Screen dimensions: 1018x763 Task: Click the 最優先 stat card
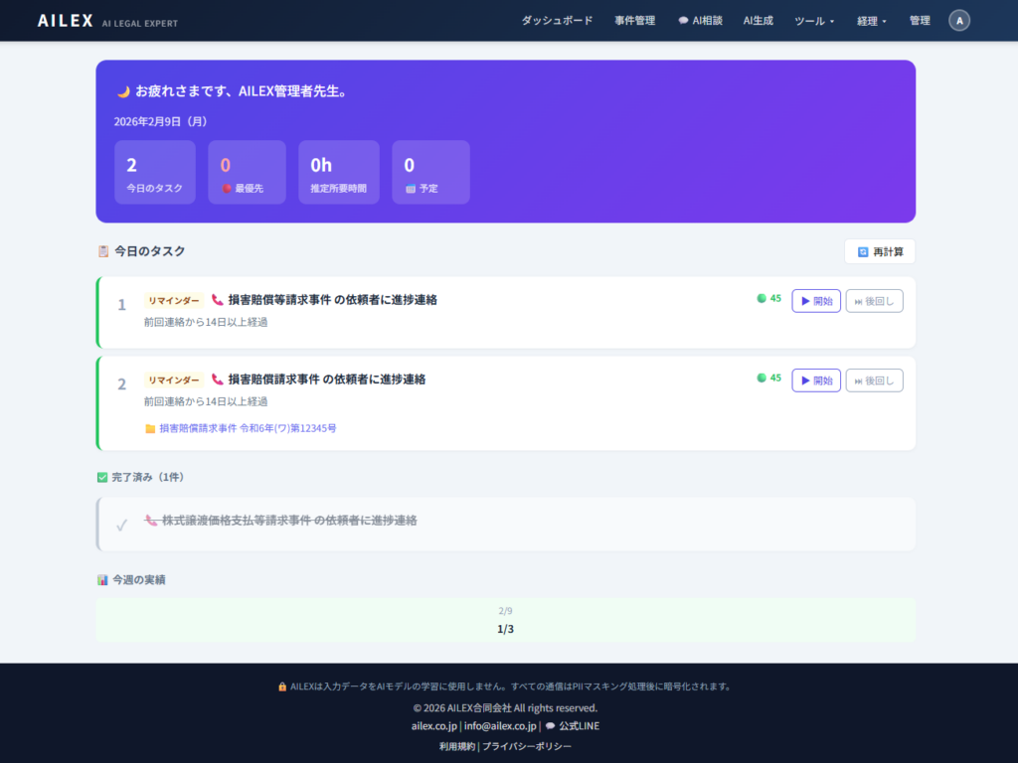(x=247, y=172)
